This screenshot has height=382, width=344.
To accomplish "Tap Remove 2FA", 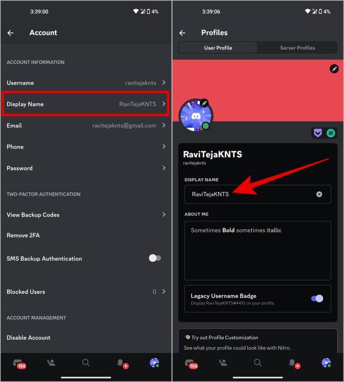I will click(x=23, y=235).
